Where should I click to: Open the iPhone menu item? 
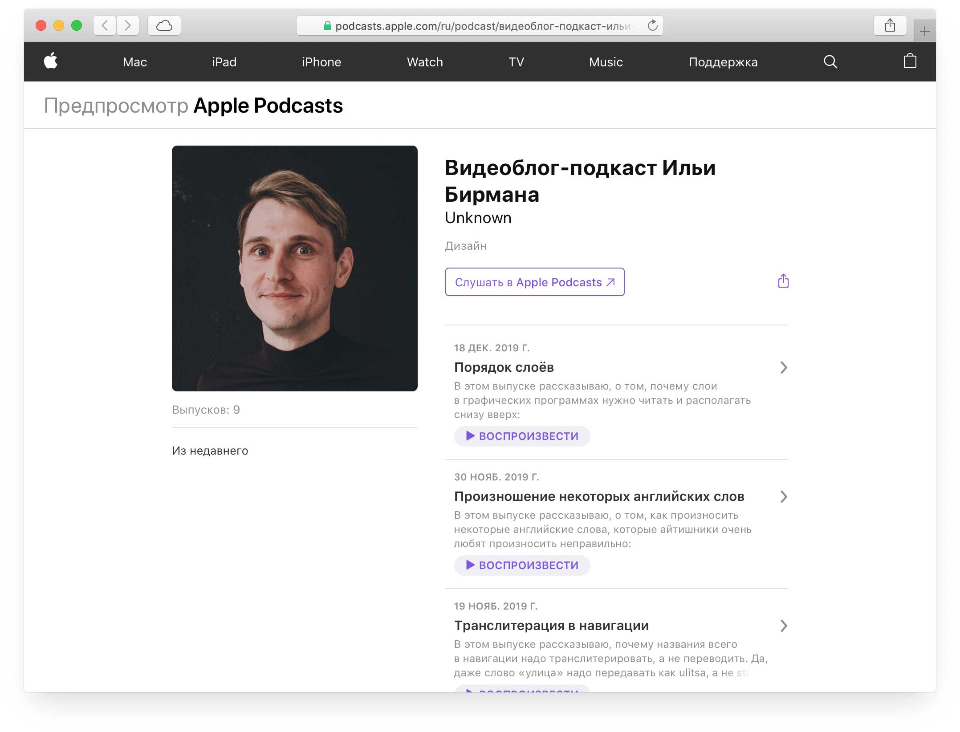point(321,62)
